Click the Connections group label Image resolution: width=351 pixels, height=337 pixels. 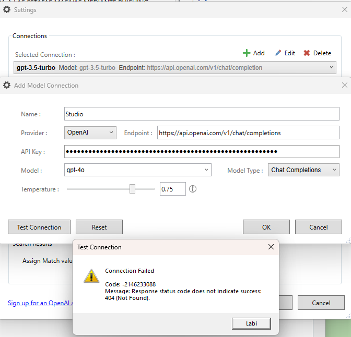click(x=30, y=36)
